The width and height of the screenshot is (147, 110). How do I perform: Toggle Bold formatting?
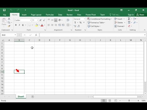16,25
